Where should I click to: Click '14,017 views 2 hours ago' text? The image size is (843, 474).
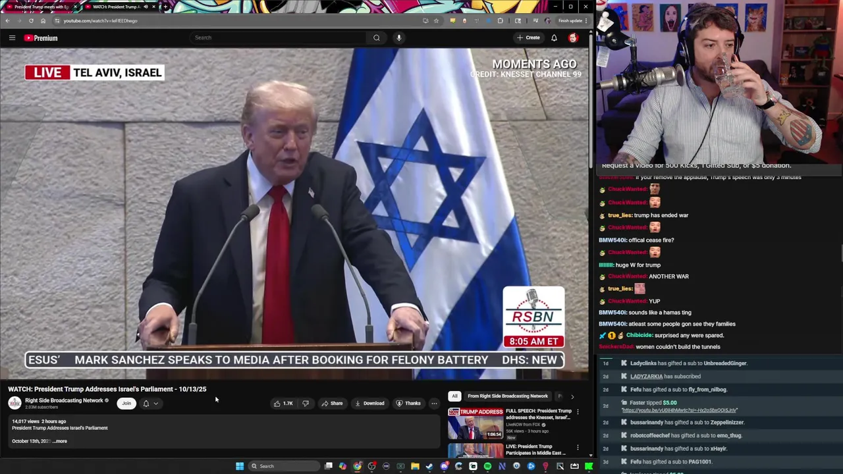click(x=39, y=421)
